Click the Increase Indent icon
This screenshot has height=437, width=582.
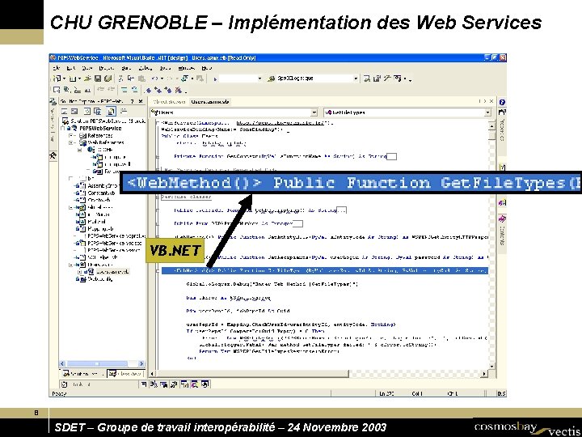(111, 90)
